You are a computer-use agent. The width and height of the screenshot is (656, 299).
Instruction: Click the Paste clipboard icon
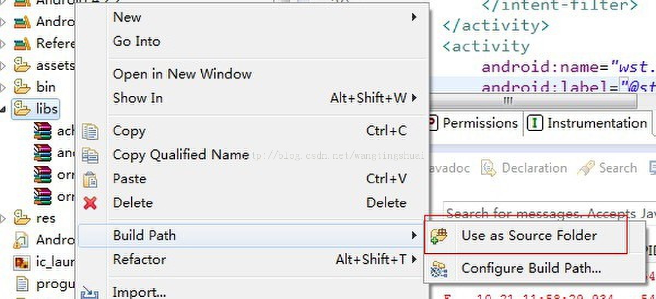point(90,179)
